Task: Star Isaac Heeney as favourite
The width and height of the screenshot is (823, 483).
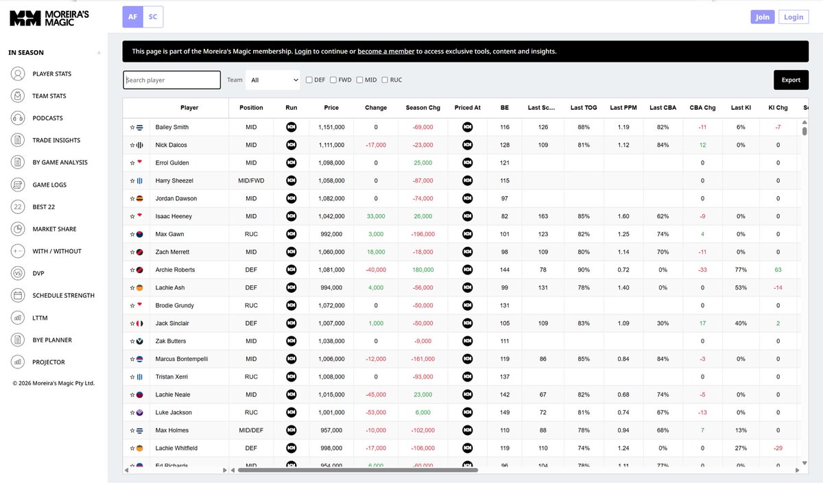Action: click(x=132, y=216)
